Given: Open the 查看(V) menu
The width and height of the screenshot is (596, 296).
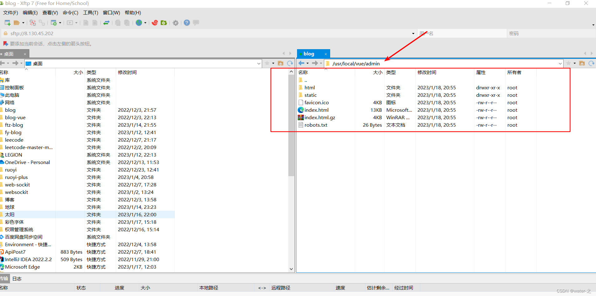Looking at the screenshot, I should point(50,13).
